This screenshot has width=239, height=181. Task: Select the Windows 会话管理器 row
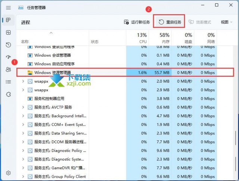(125, 55)
